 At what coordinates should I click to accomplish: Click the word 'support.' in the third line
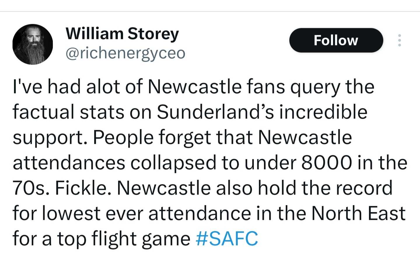[x=50, y=137]
